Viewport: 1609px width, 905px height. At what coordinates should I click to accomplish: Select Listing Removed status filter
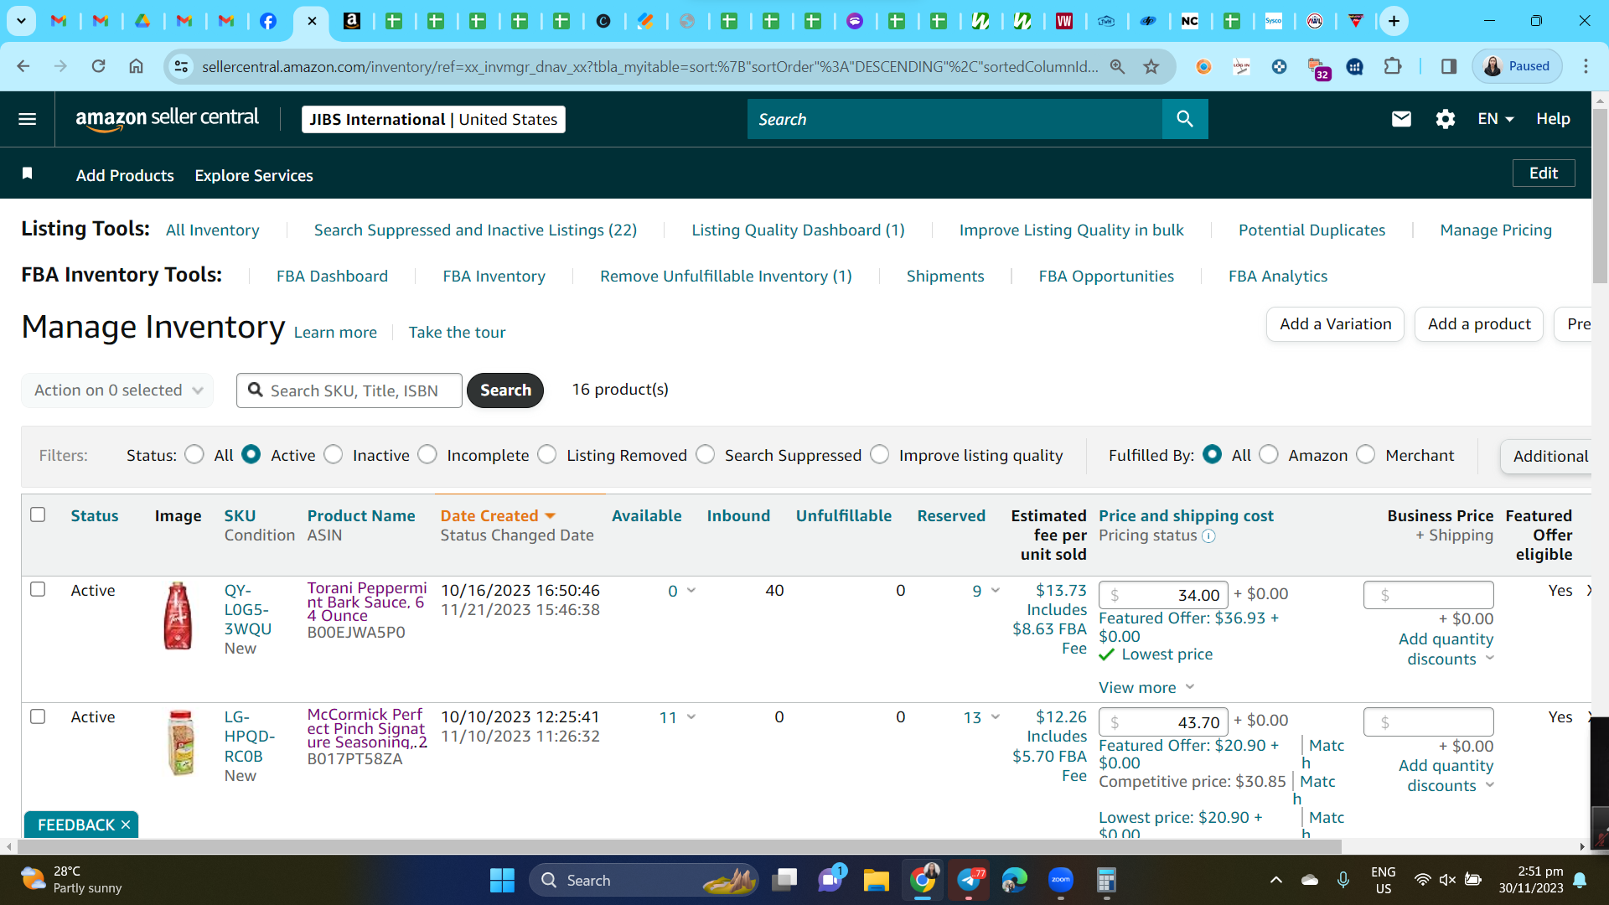tap(547, 454)
